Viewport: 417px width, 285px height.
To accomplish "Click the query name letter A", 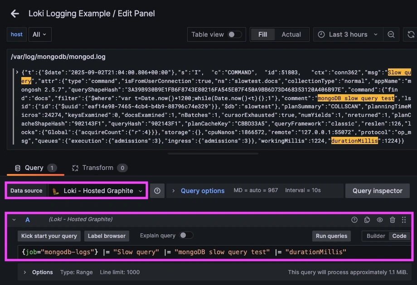I will 27,220.
